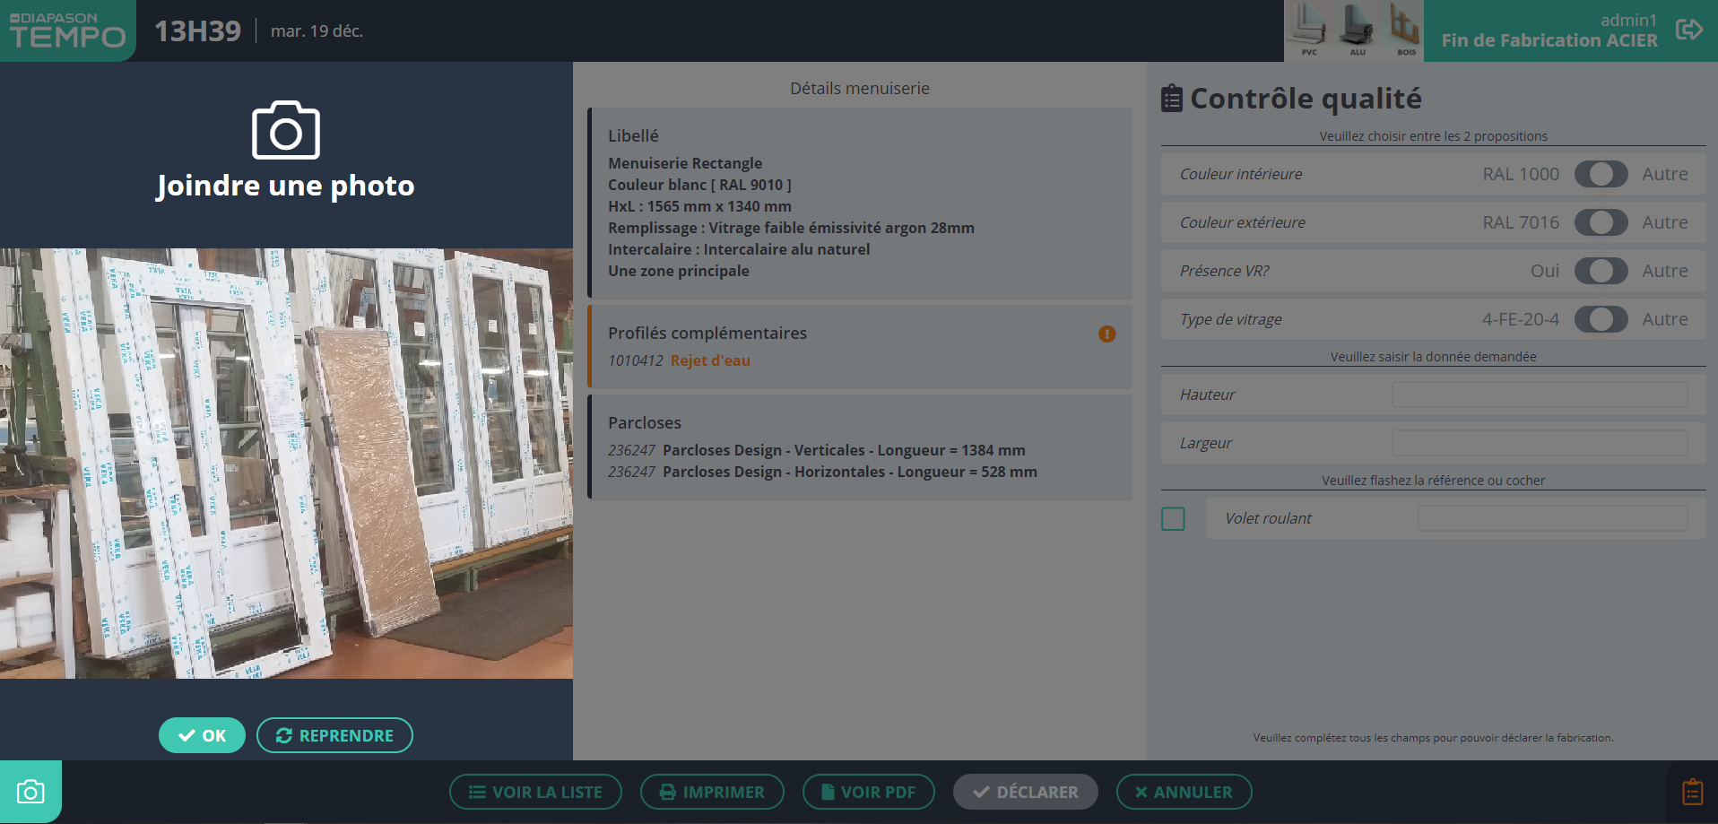Check the Volet roulant checkbox

point(1173,518)
